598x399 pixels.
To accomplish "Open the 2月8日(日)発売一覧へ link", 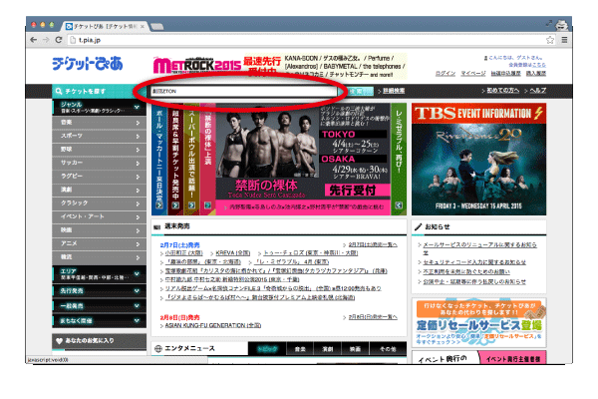I will pos(373,317).
